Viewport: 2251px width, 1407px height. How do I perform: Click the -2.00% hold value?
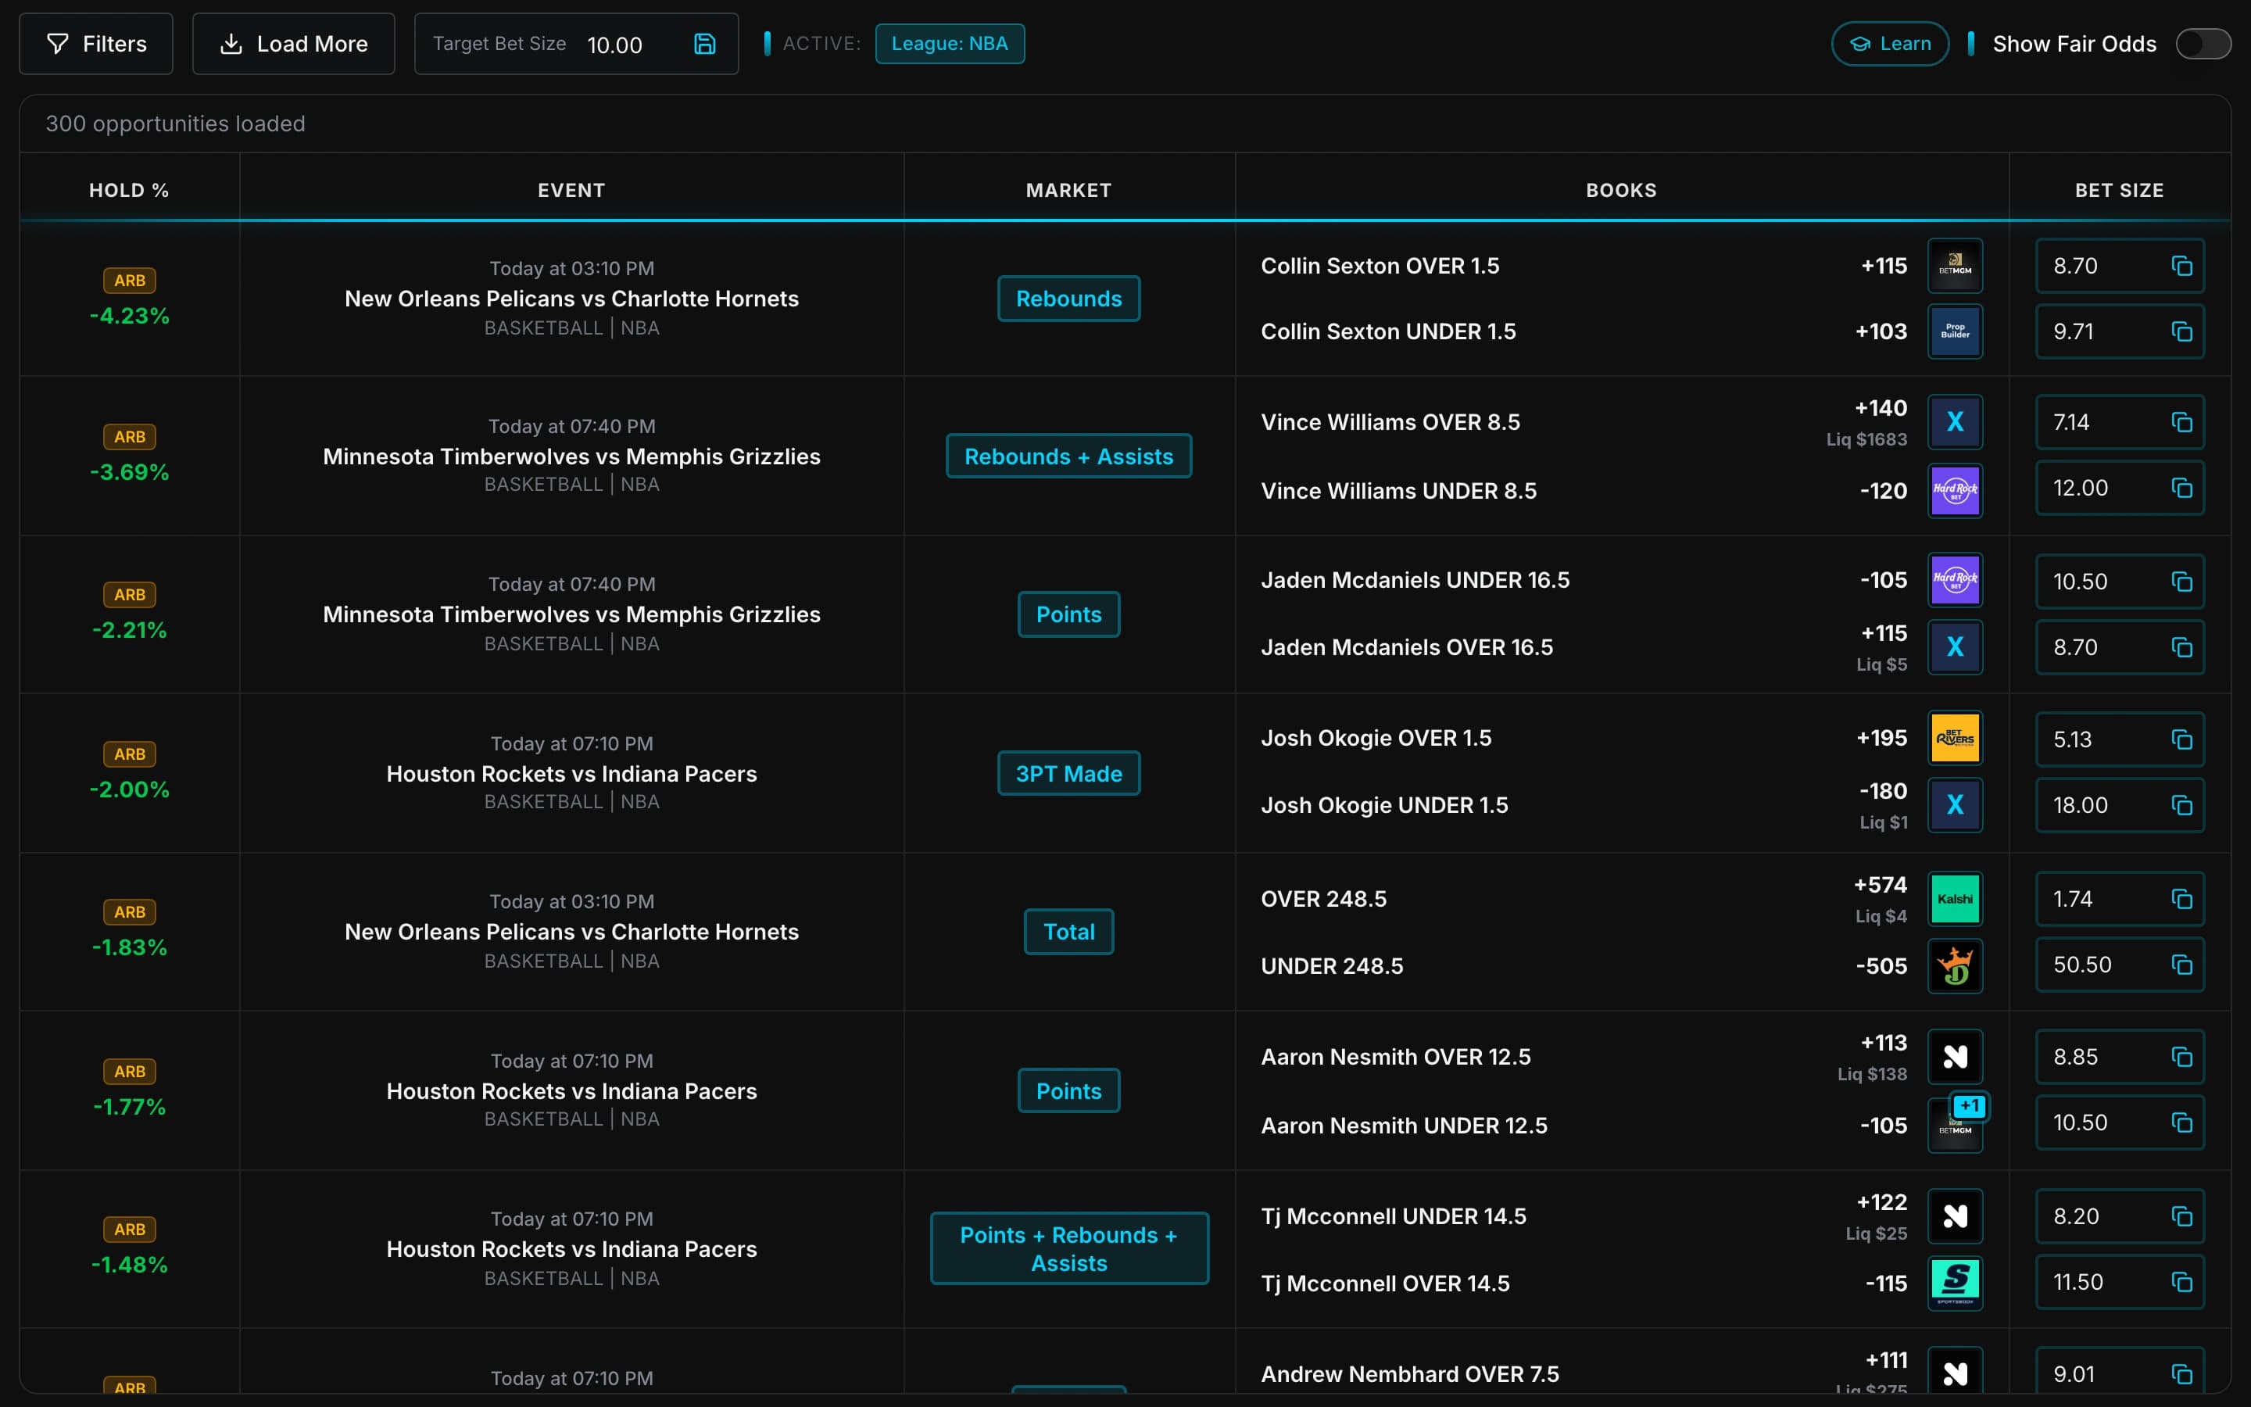[x=129, y=789]
